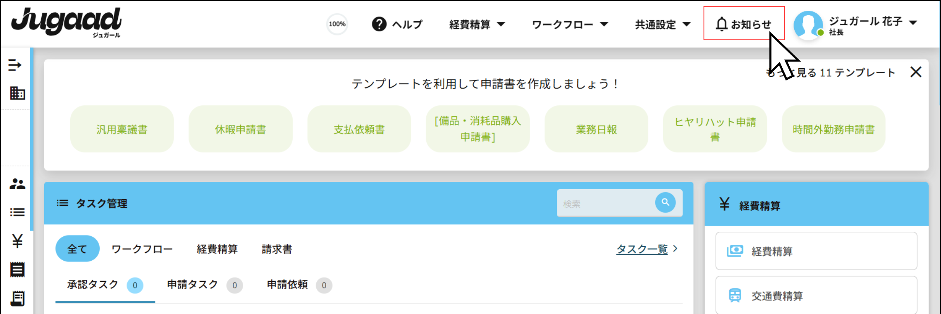This screenshot has width=941, height=314.
Task: Open the company/organization icon in the sidebar
Action: (17, 93)
